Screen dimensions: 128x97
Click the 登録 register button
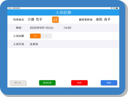tap(109, 83)
